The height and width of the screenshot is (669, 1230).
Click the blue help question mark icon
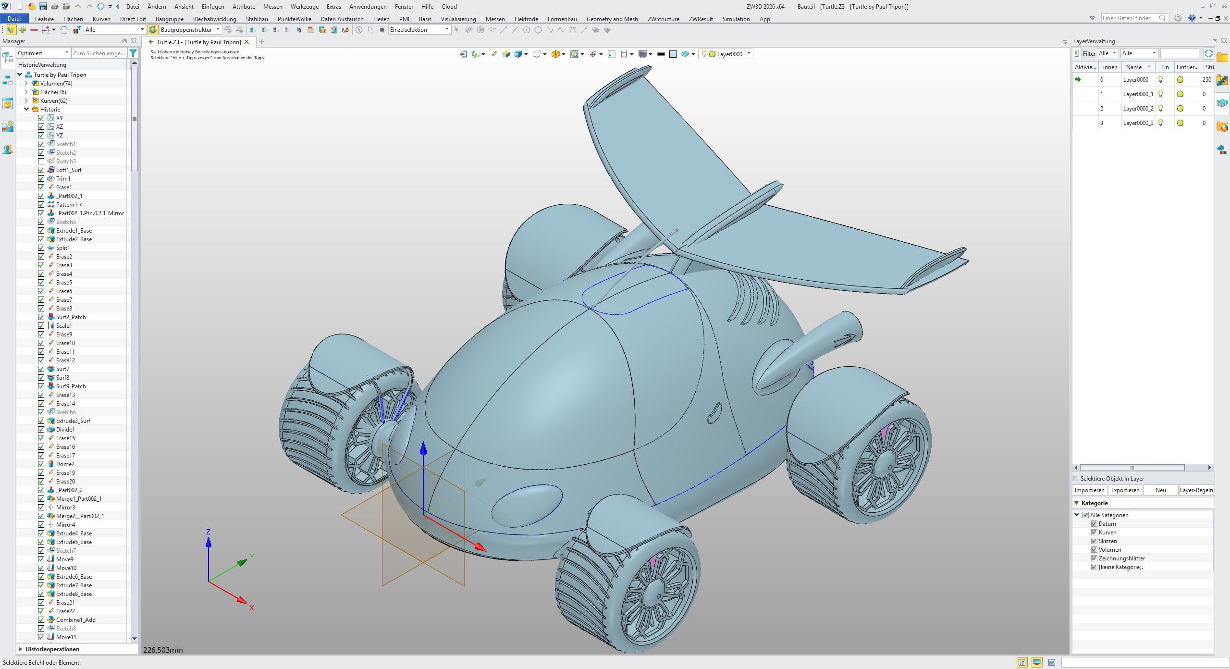point(1192,18)
